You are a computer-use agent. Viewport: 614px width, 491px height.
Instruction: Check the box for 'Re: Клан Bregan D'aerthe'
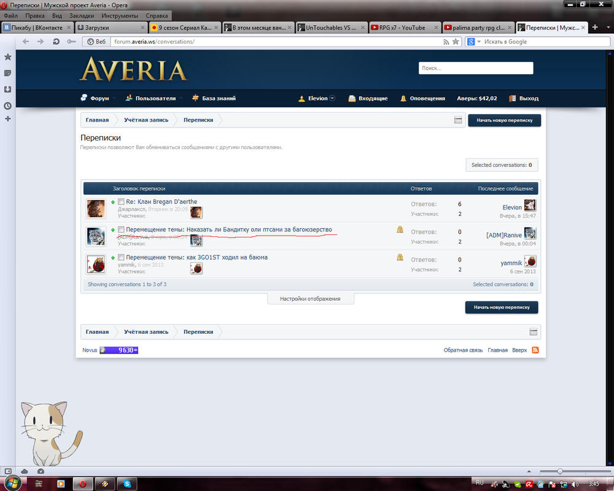click(x=122, y=202)
